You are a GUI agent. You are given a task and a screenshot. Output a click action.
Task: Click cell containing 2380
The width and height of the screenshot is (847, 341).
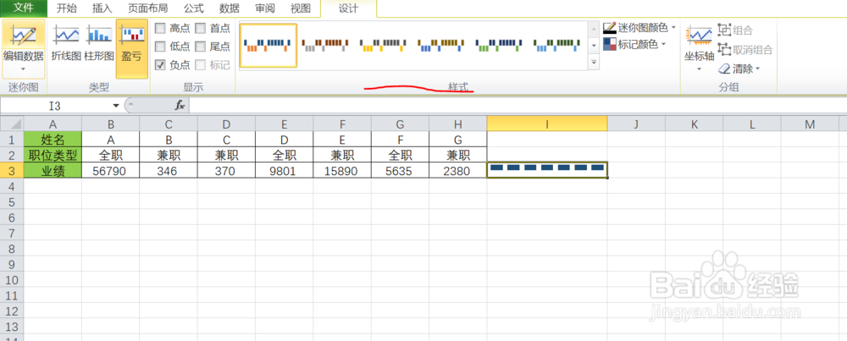pyautogui.click(x=458, y=171)
